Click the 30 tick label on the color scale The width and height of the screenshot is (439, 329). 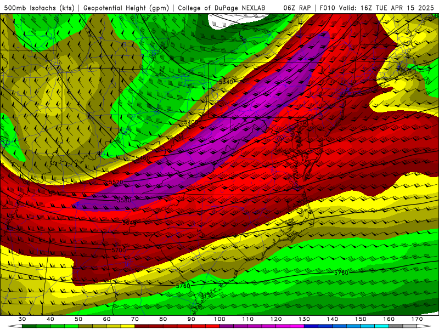[22, 319]
